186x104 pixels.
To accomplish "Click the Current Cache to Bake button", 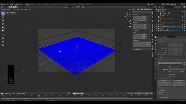I will (164, 85).
